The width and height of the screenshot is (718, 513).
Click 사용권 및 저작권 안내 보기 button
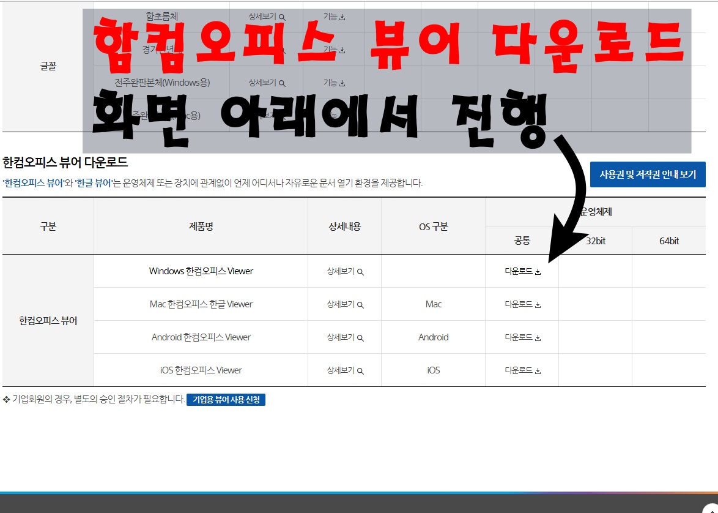(648, 174)
